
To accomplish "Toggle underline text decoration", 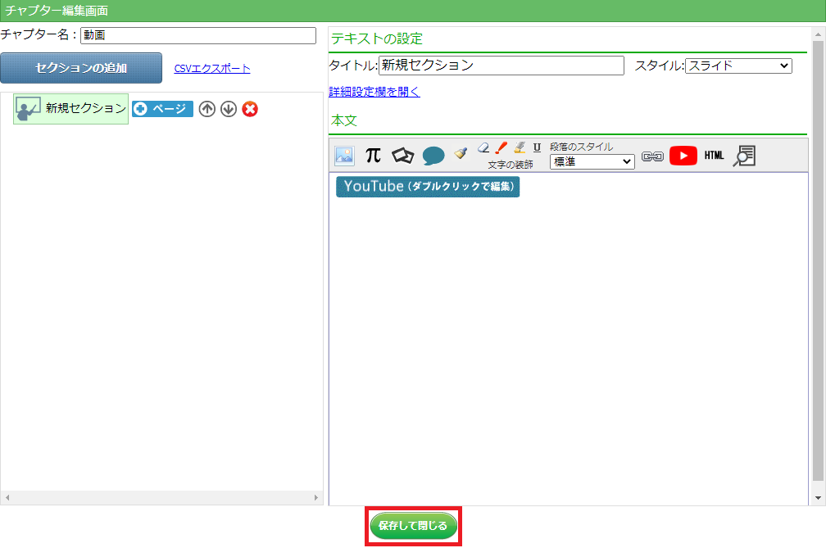I will [537, 147].
